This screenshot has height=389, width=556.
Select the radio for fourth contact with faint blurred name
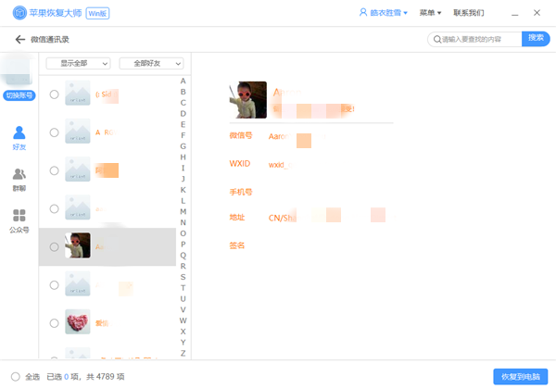[x=55, y=208]
